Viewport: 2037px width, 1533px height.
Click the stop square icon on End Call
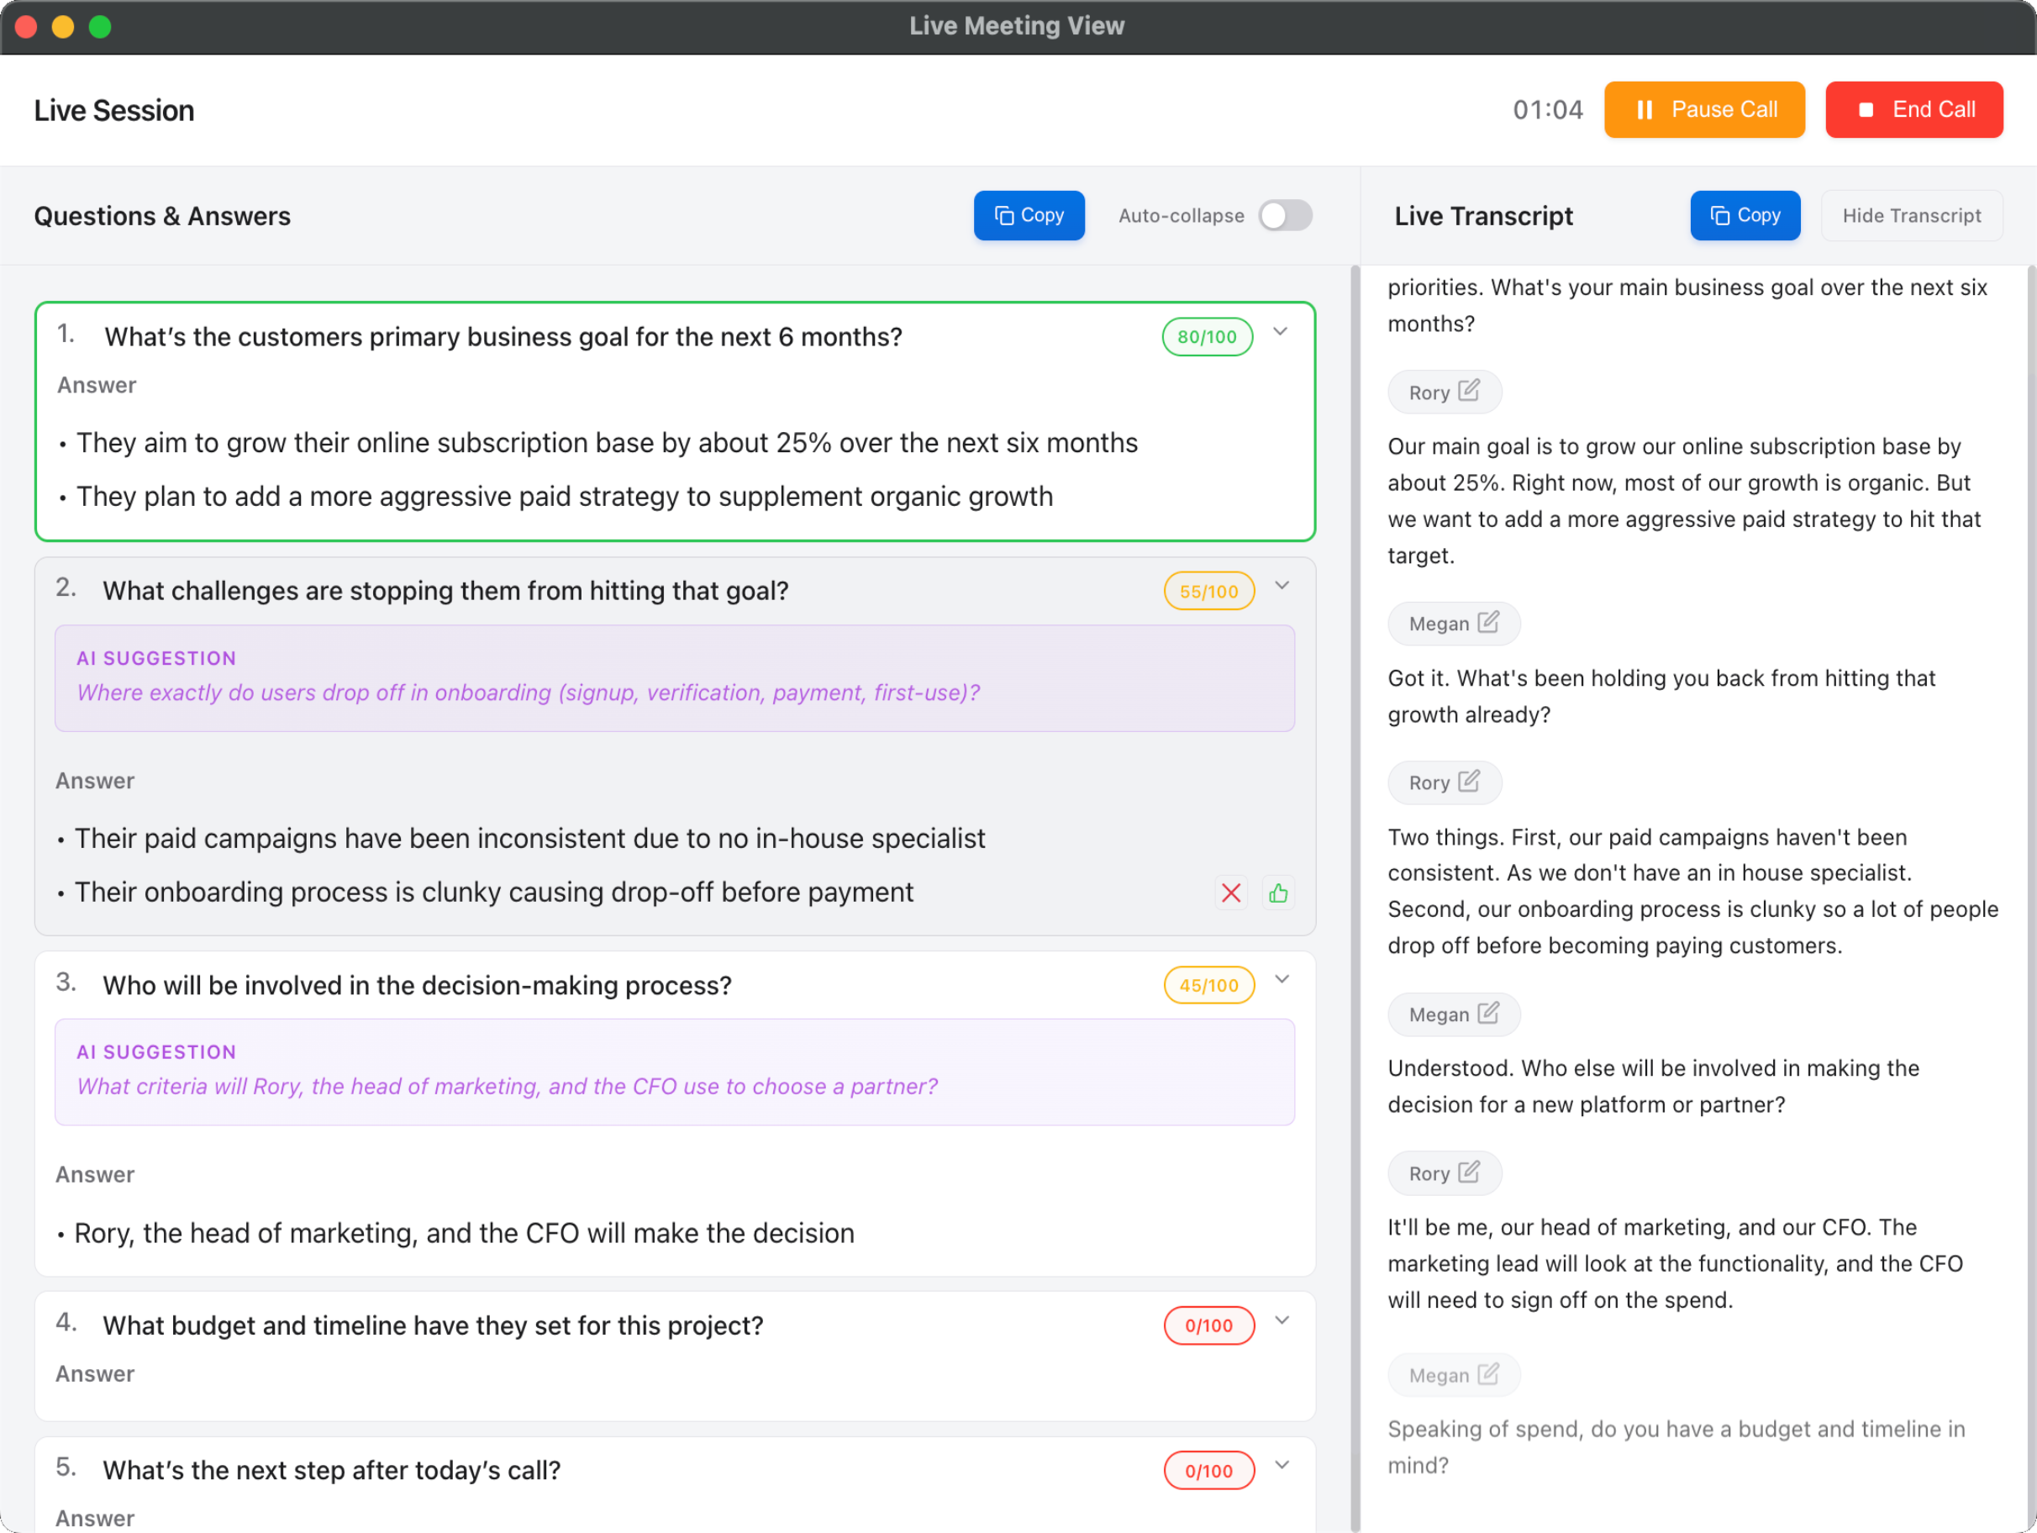(x=1866, y=108)
